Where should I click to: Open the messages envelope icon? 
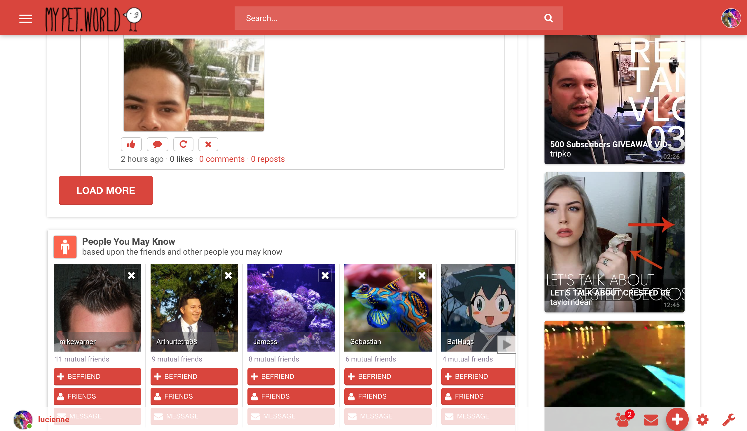coord(651,419)
